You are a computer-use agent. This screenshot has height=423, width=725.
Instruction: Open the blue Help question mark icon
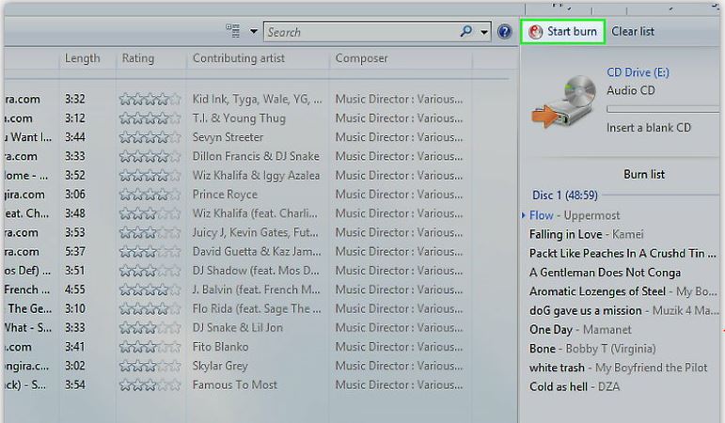[504, 32]
